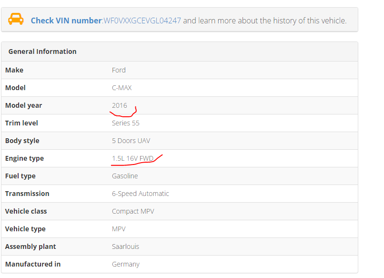Click the Assembly plant row label
Image resolution: width=384 pixels, height=278 pixels.
pyautogui.click(x=30, y=247)
